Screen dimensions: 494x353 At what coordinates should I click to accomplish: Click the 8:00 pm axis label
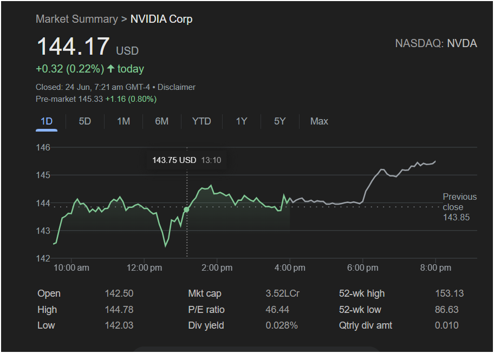(435, 267)
